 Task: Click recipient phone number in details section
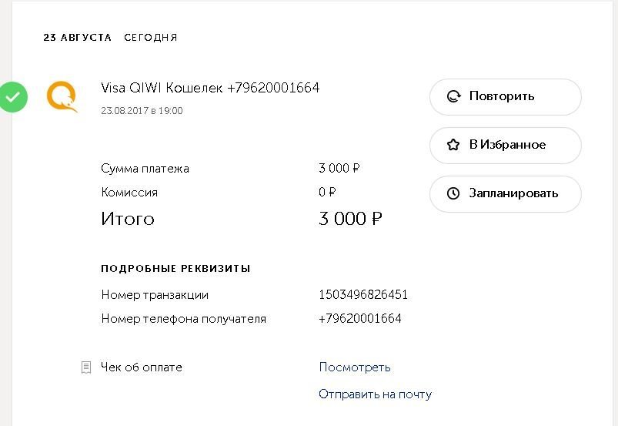(359, 319)
